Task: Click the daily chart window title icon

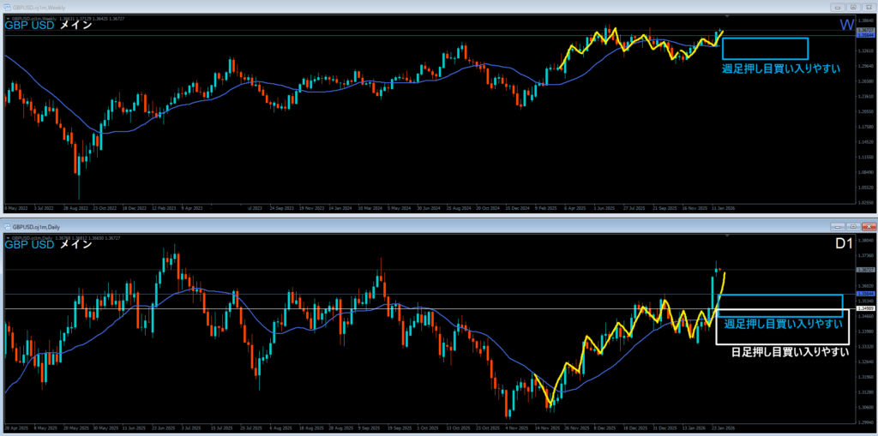Action: pos(6,226)
